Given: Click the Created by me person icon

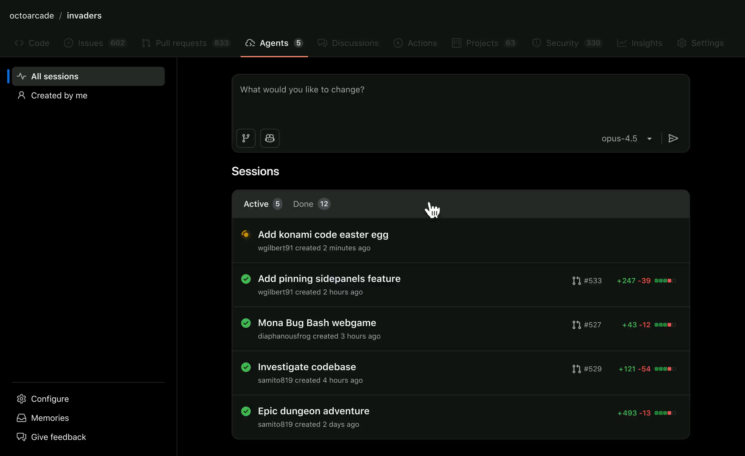Looking at the screenshot, I should tap(21, 95).
